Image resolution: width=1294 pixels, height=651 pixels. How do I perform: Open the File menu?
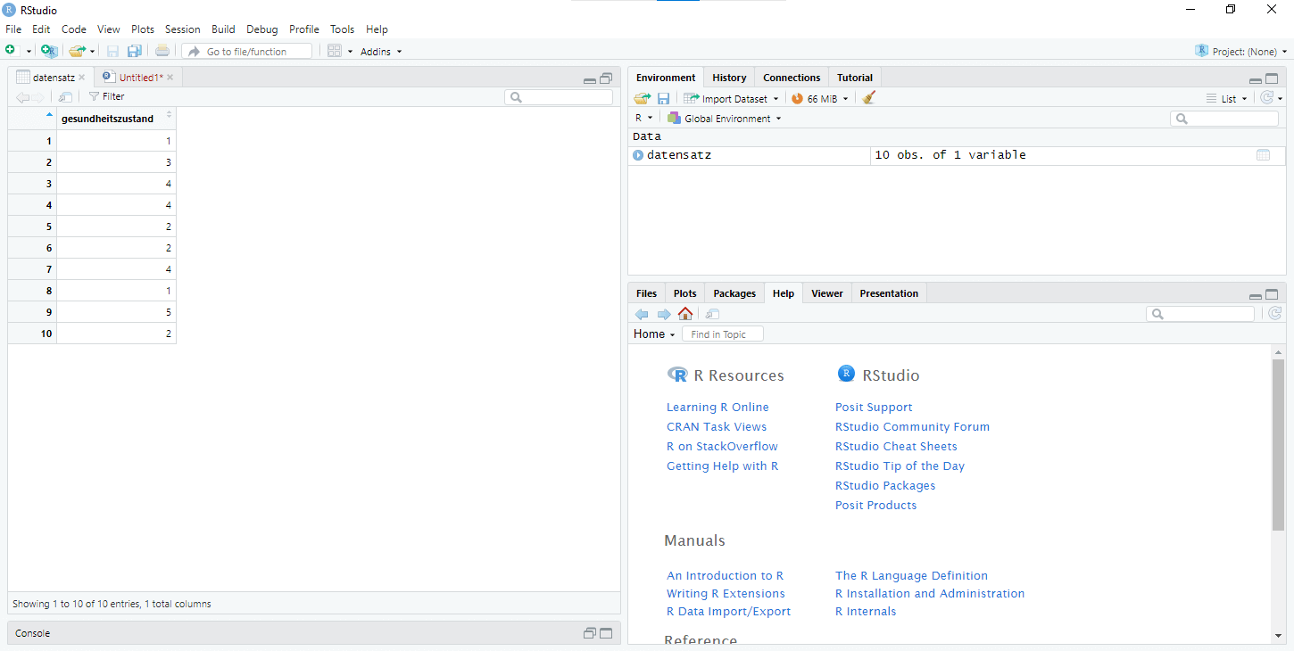point(13,29)
